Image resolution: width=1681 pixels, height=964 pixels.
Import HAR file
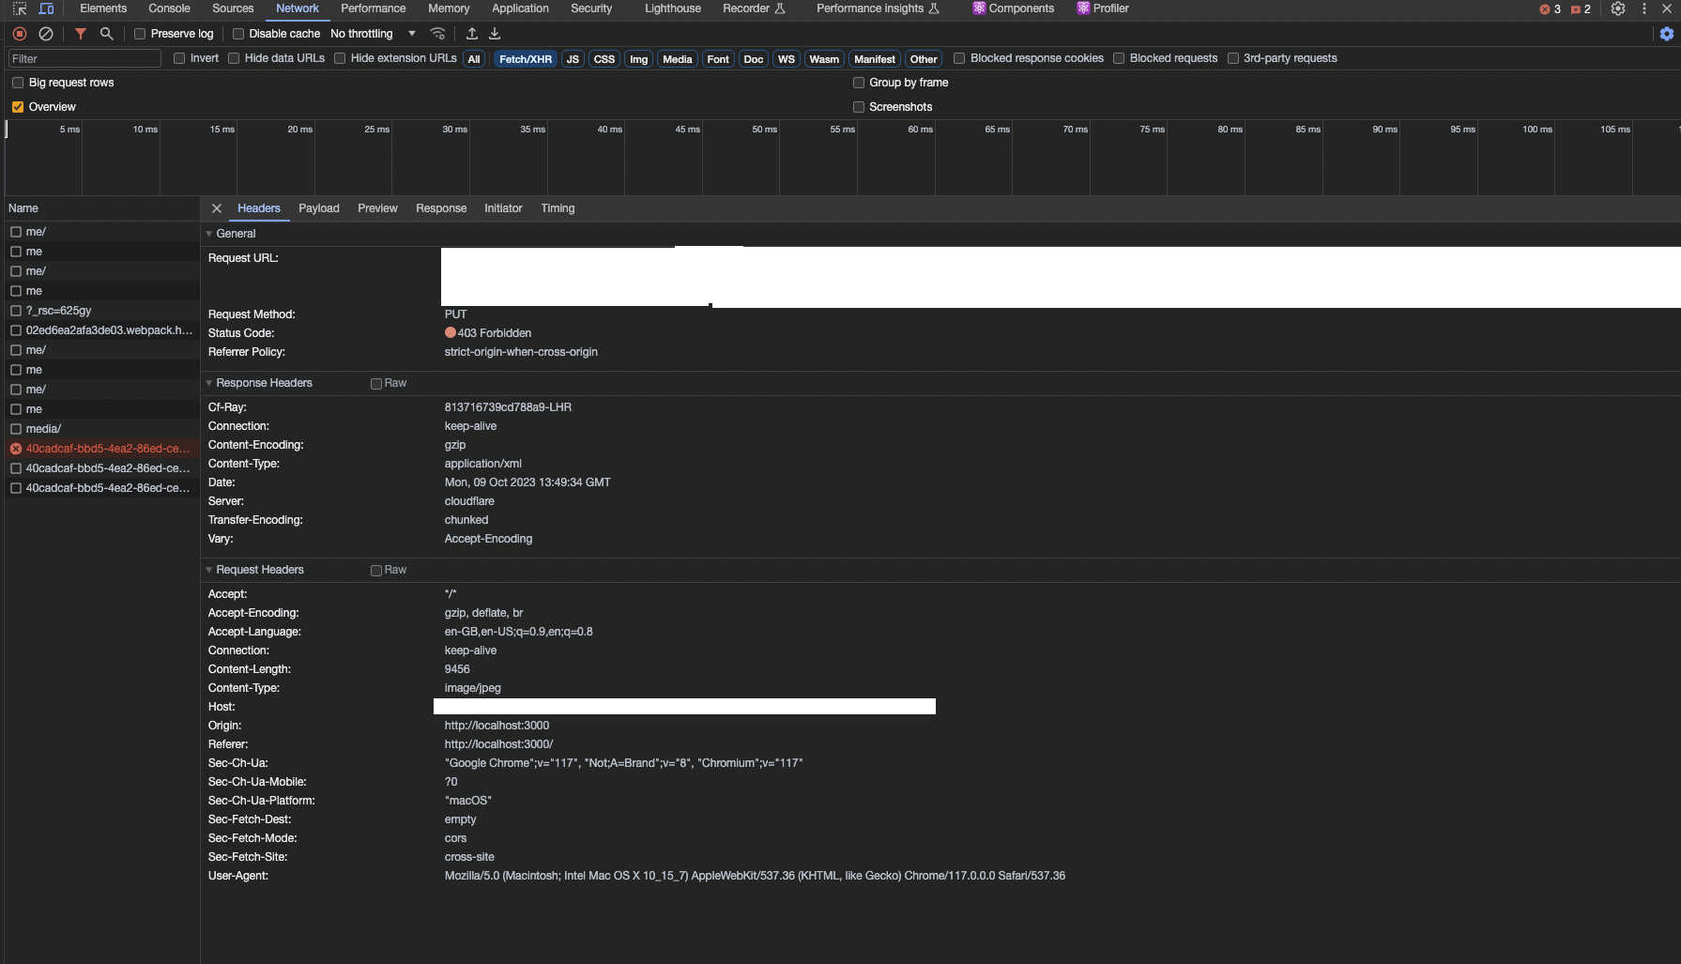click(x=471, y=33)
